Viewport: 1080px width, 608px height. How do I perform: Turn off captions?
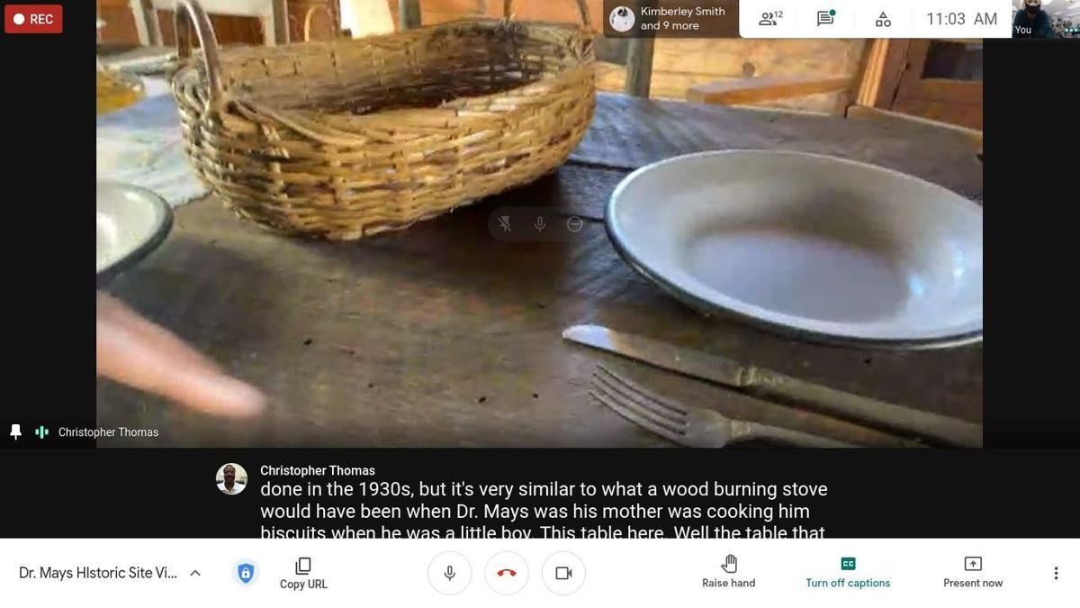pyautogui.click(x=848, y=573)
